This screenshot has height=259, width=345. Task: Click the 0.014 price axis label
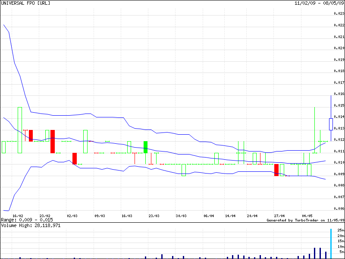click(339, 117)
